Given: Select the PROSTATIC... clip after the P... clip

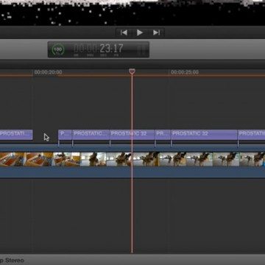Looking at the screenshot, I should click(x=91, y=135).
